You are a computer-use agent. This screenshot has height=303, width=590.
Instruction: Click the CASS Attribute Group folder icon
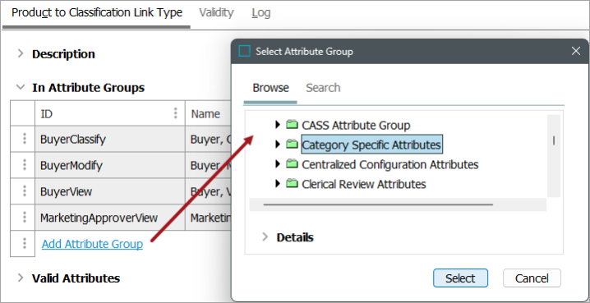point(292,125)
